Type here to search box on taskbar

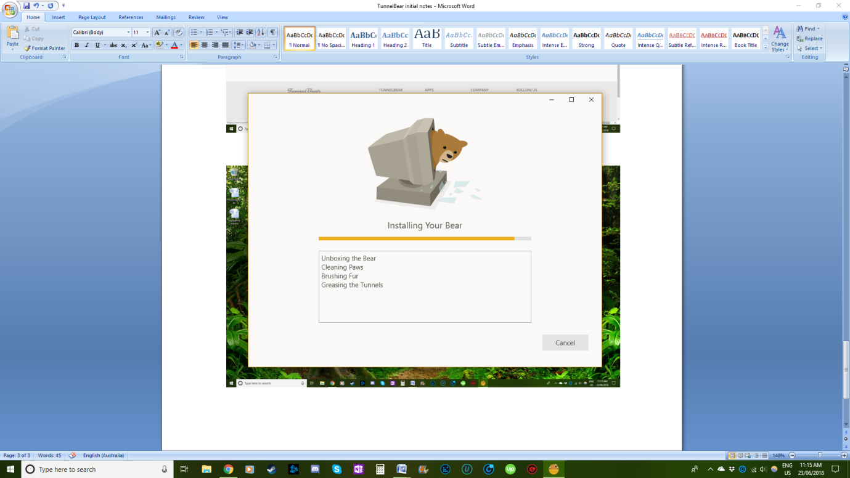coord(97,469)
